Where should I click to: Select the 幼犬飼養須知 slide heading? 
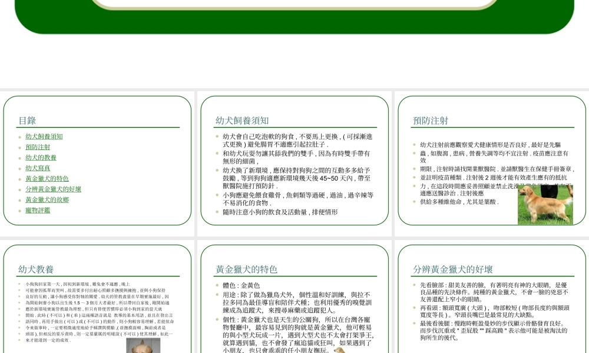[x=242, y=121]
